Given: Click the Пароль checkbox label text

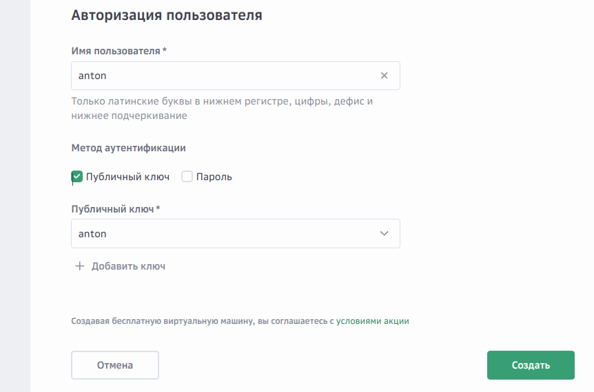Looking at the screenshot, I should [214, 177].
